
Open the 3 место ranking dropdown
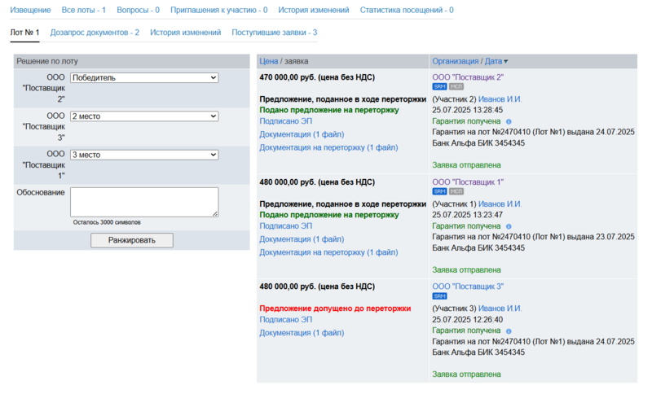coord(144,155)
